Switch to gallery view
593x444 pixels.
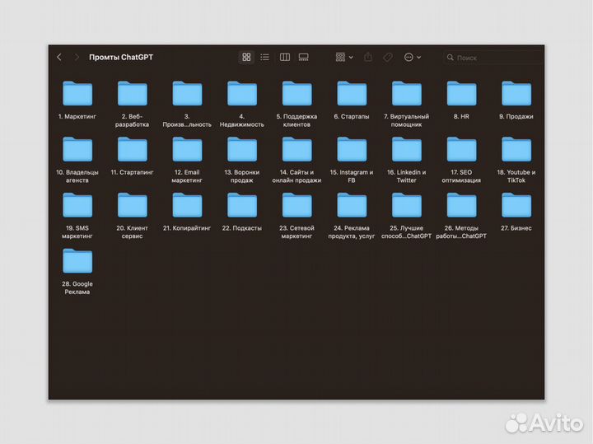[304, 58]
